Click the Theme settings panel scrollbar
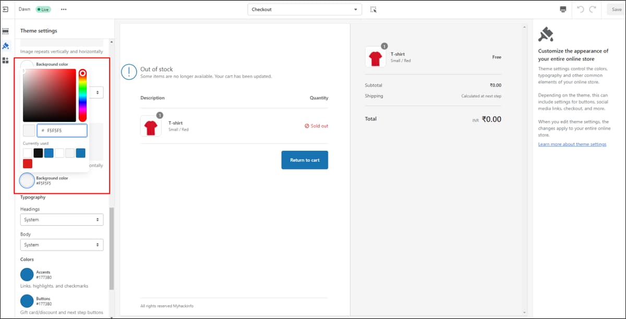This screenshot has height=319, width=626. pyautogui.click(x=112, y=249)
